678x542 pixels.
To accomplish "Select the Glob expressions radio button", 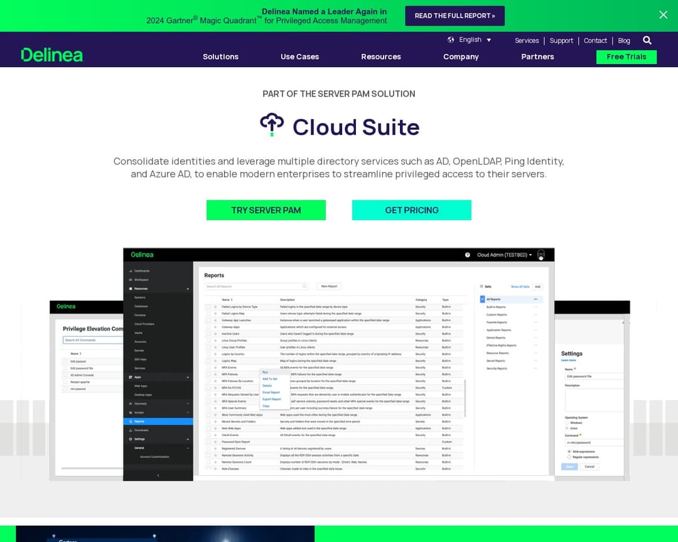I will point(569,451).
